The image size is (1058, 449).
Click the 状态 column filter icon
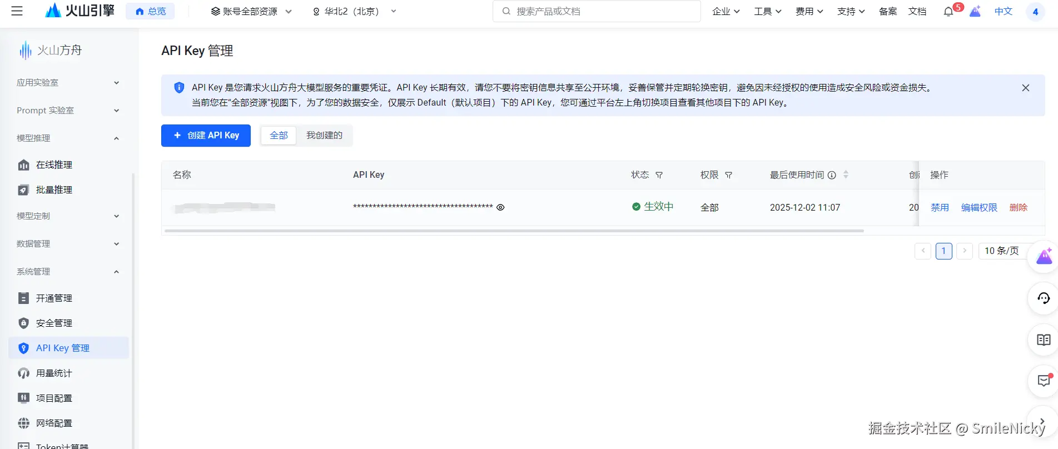659,175
